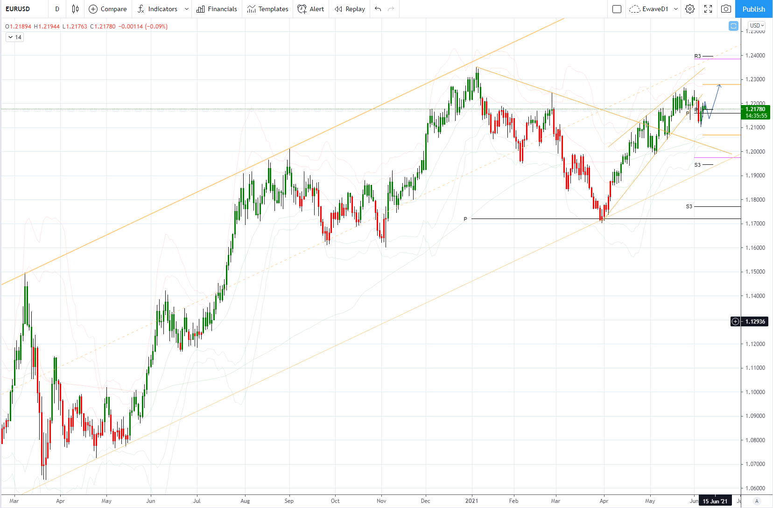Open the Indicators dialog

pos(158,9)
